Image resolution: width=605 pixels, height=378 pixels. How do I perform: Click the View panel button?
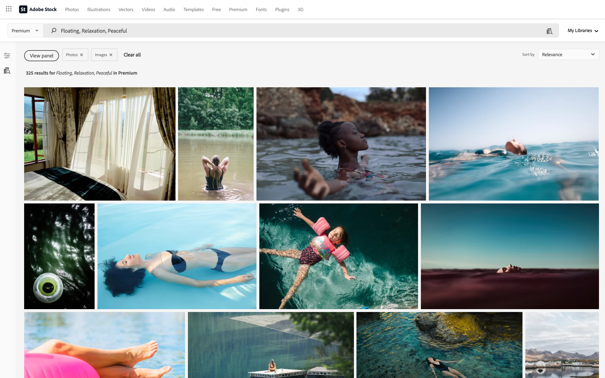click(42, 56)
